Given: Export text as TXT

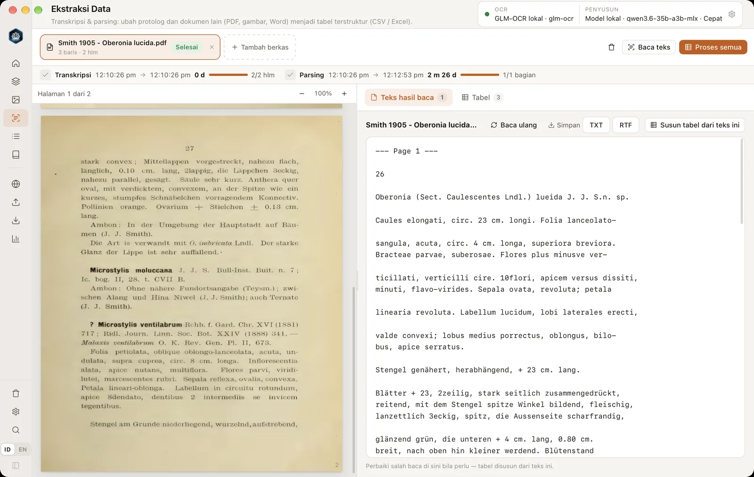Looking at the screenshot, I should (596, 125).
